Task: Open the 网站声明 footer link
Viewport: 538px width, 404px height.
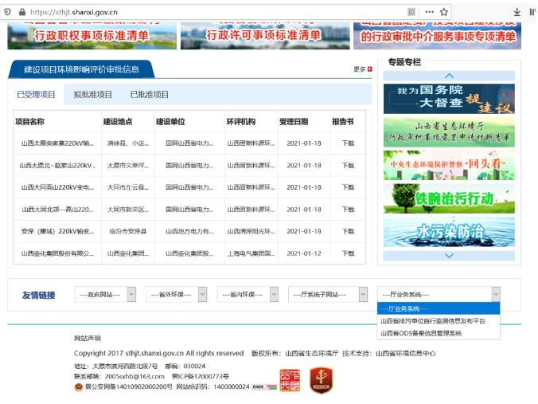Action: point(88,339)
